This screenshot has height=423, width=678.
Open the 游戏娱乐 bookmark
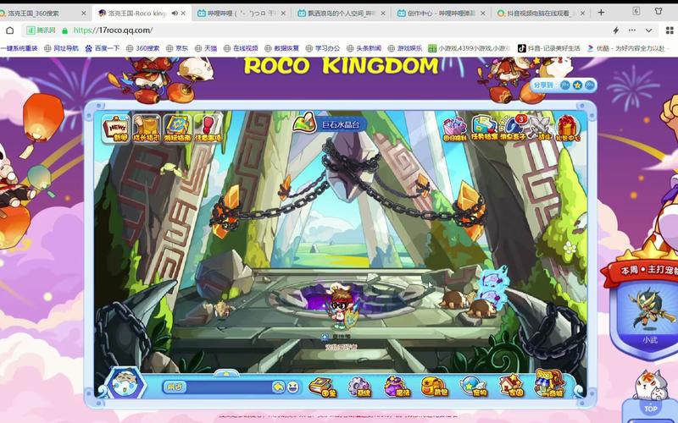point(405,48)
